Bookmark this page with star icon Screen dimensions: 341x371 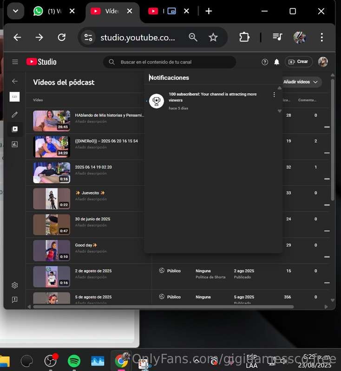[x=213, y=37]
